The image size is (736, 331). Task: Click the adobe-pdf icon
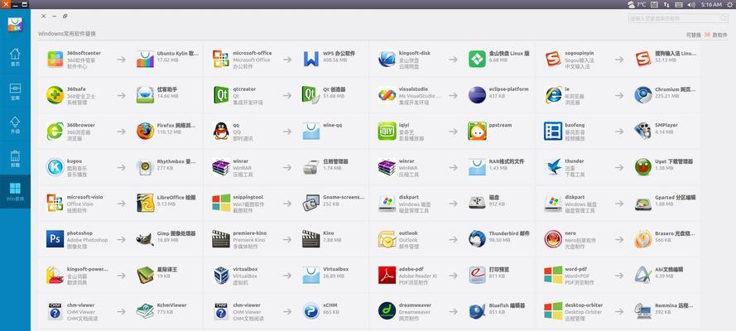pos(387,276)
